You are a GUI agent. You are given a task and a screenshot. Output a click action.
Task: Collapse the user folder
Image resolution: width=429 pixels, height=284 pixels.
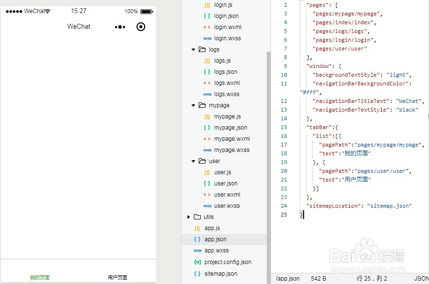click(x=193, y=161)
